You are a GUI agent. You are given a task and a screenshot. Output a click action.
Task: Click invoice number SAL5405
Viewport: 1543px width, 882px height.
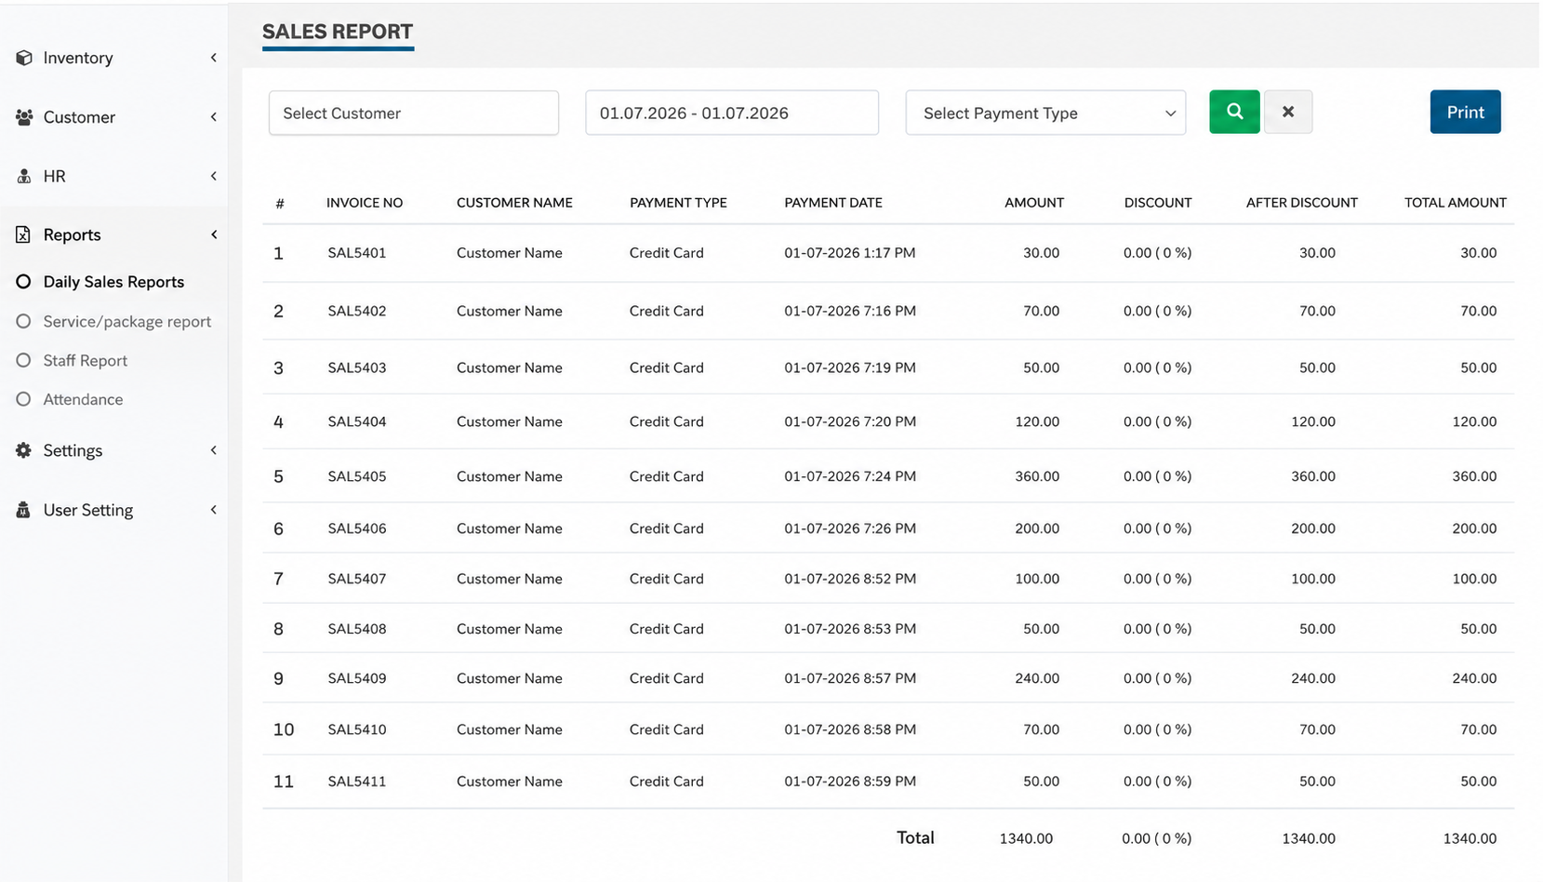click(357, 476)
